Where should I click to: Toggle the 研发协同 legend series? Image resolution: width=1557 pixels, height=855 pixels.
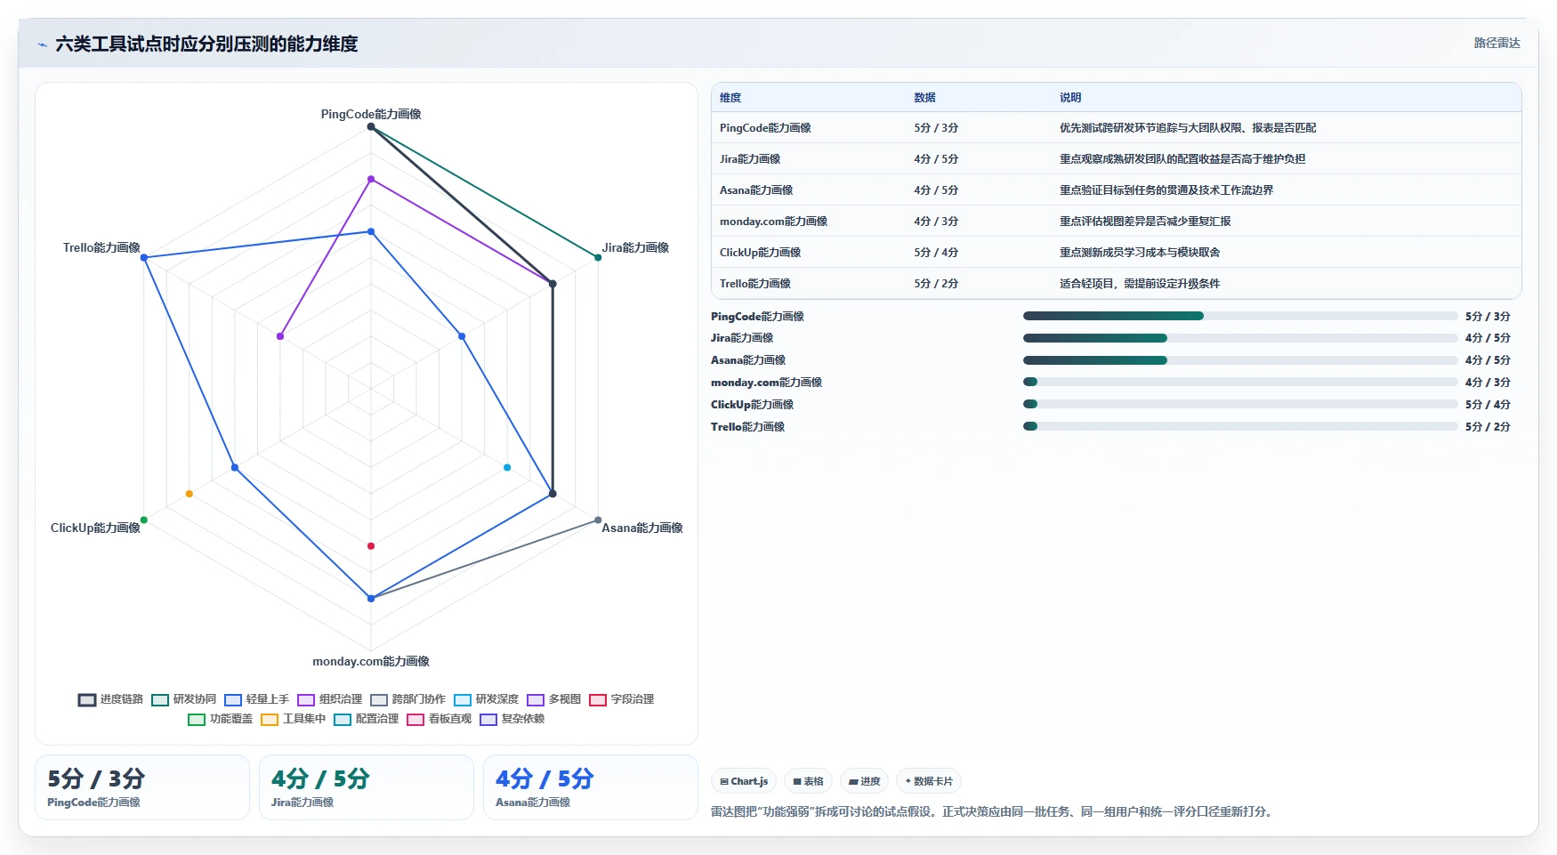tap(184, 699)
